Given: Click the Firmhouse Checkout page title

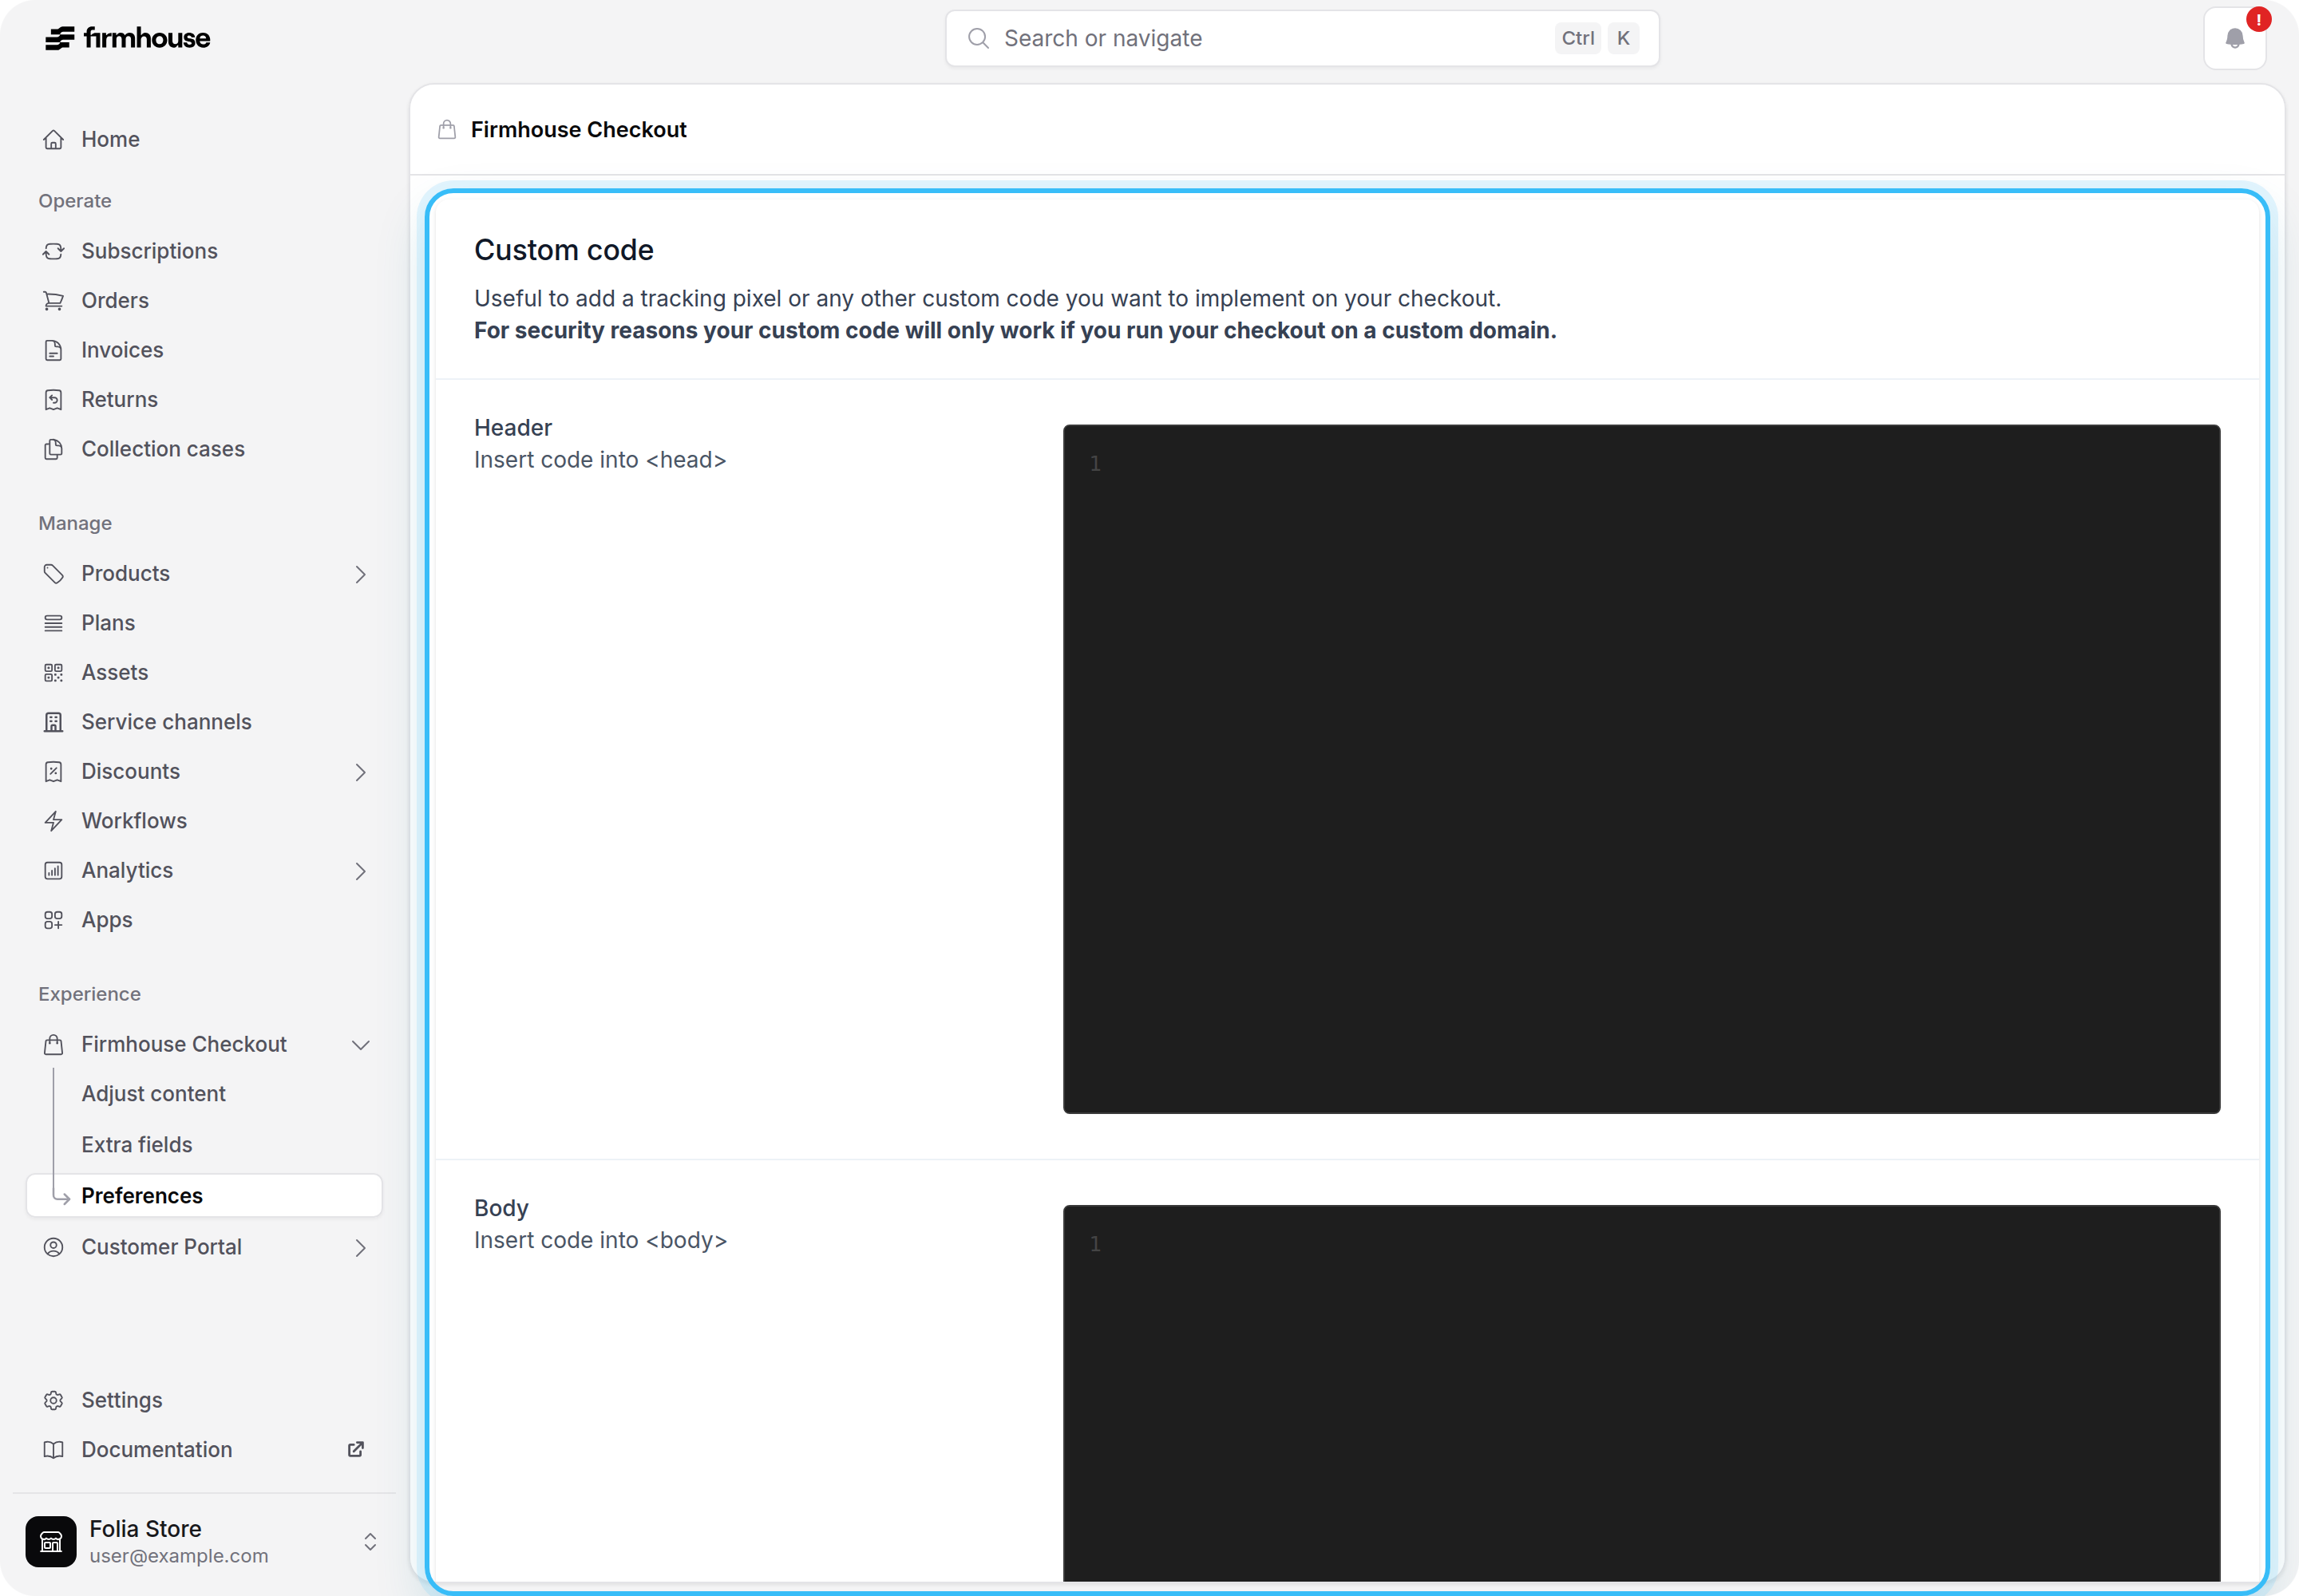Looking at the screenshot, I should pos(578,130).
